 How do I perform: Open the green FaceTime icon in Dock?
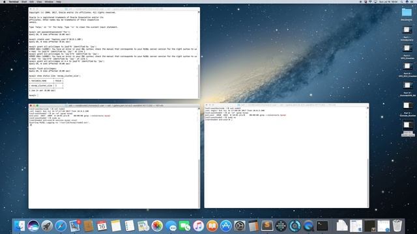(184, 226)
